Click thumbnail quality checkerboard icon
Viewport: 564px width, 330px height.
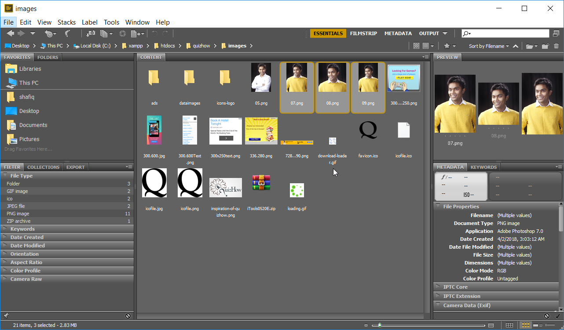416,46
